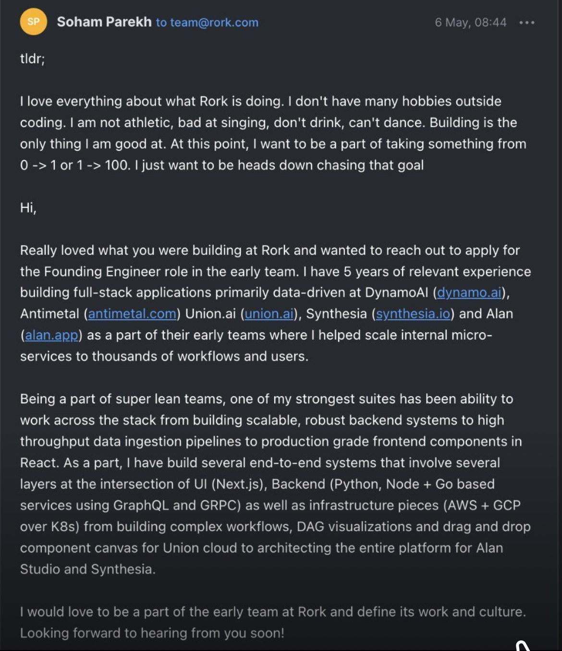Click the white icon at bottom-right corner
Screen dimensions: 562x651
[523, 645]
